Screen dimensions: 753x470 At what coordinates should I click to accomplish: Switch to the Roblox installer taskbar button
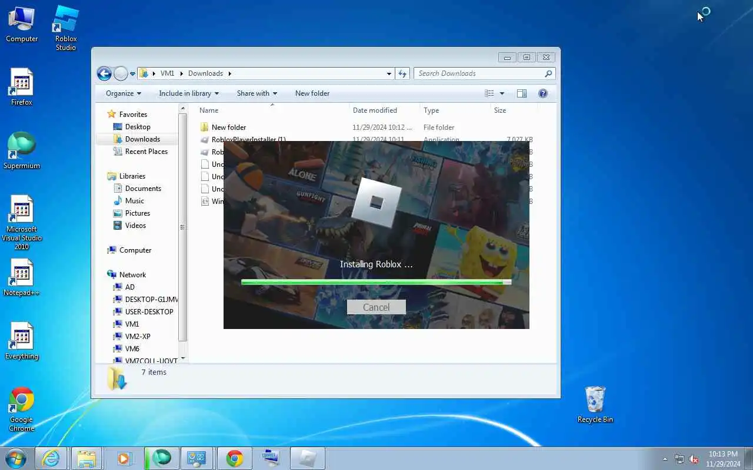pos(308,458)
